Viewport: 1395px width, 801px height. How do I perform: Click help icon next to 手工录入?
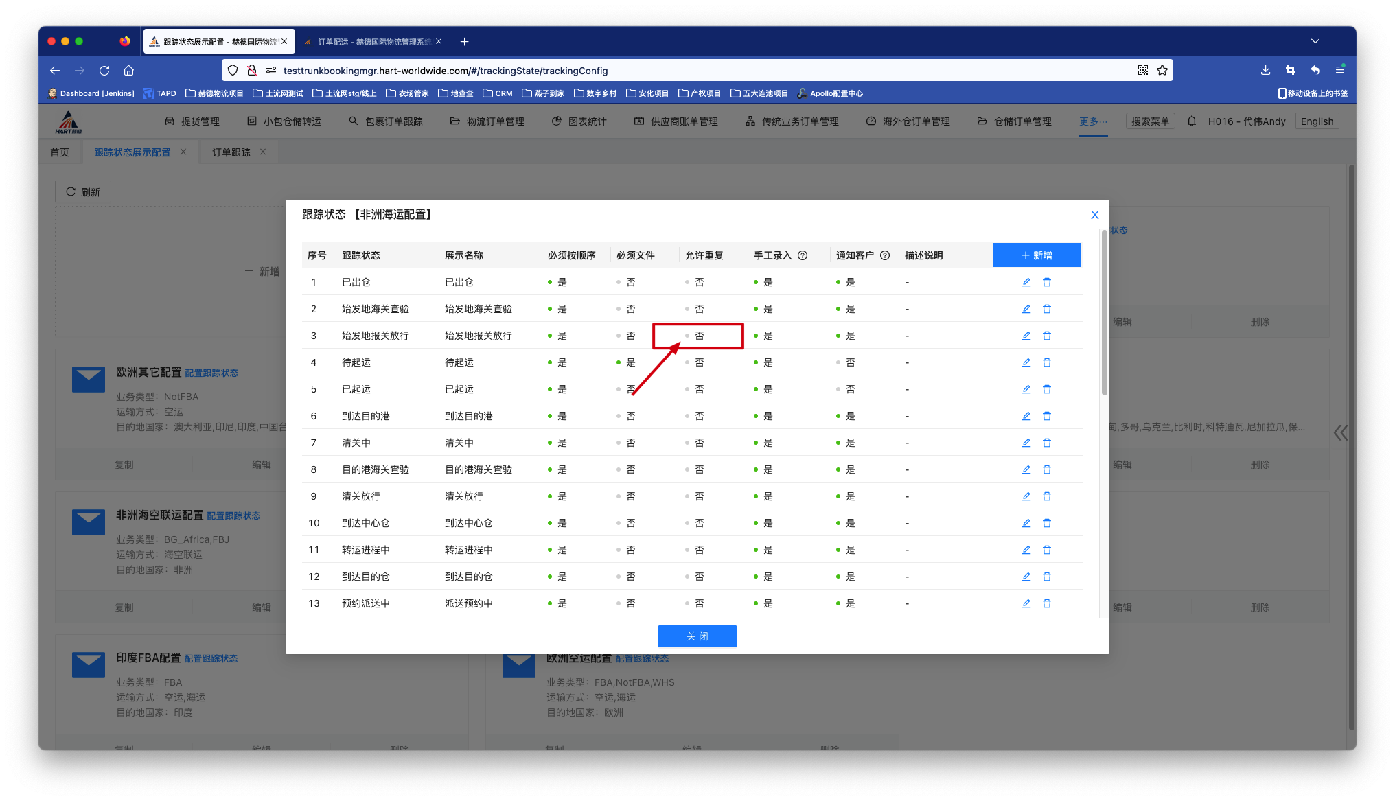(x=803, y=255)
